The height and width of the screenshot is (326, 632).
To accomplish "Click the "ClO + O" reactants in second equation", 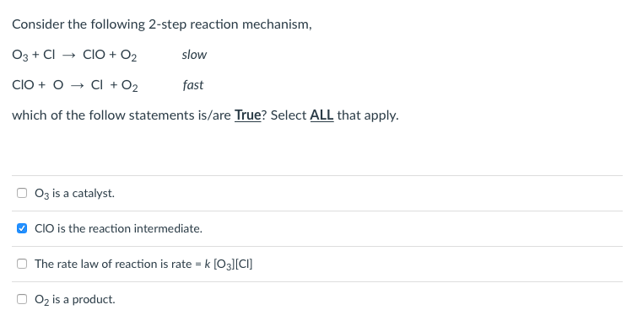I will point(38,85).
